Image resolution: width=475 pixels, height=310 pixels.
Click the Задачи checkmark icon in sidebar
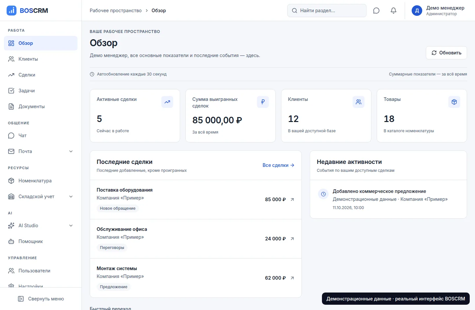click(x=11, y=91)
